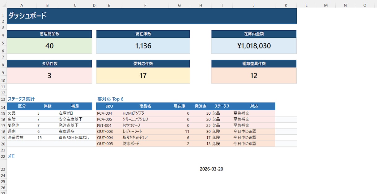The image size is (377, 194).
Task: Click the ステータス集計 section title
Action: (21, 99)
